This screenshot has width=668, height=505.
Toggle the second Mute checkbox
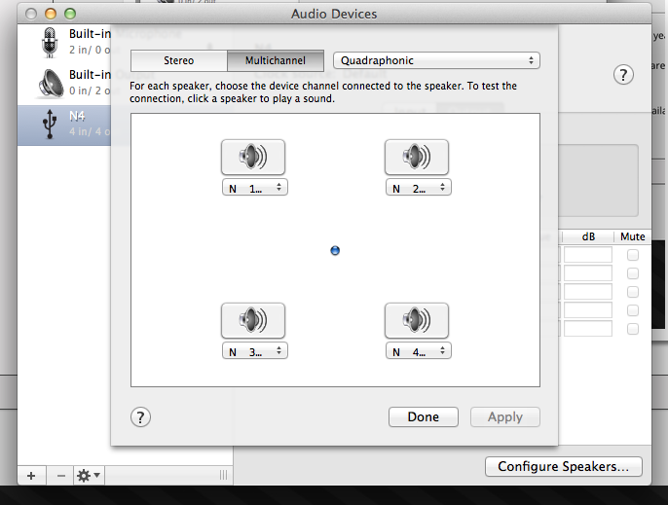tap(633, 273)
